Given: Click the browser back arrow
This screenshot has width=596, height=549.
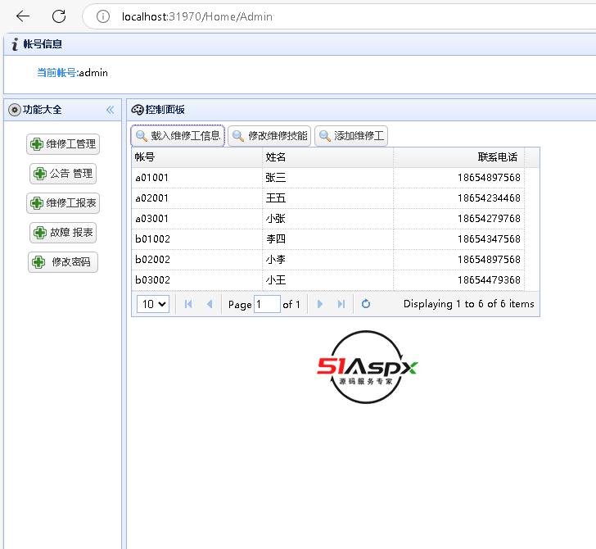Looking at the screenshot, I should click(x=23, y=16).
